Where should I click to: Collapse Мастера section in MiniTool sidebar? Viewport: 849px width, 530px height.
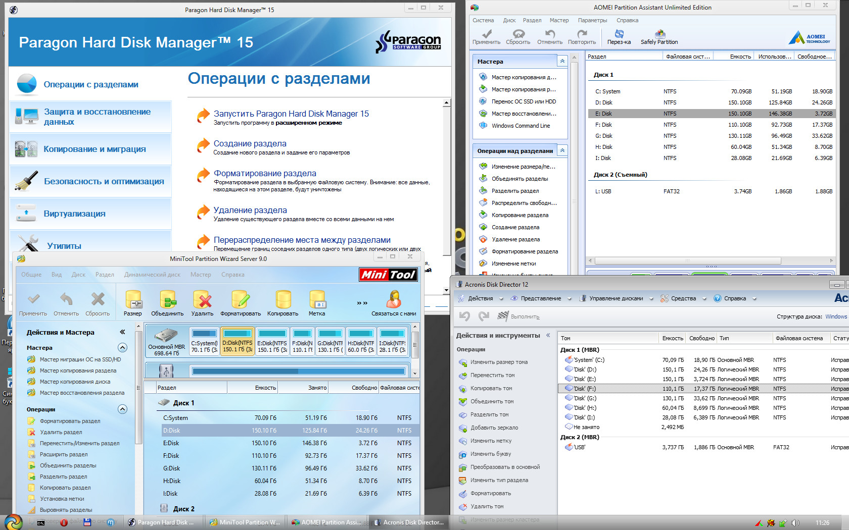click(x=122, y=347)
